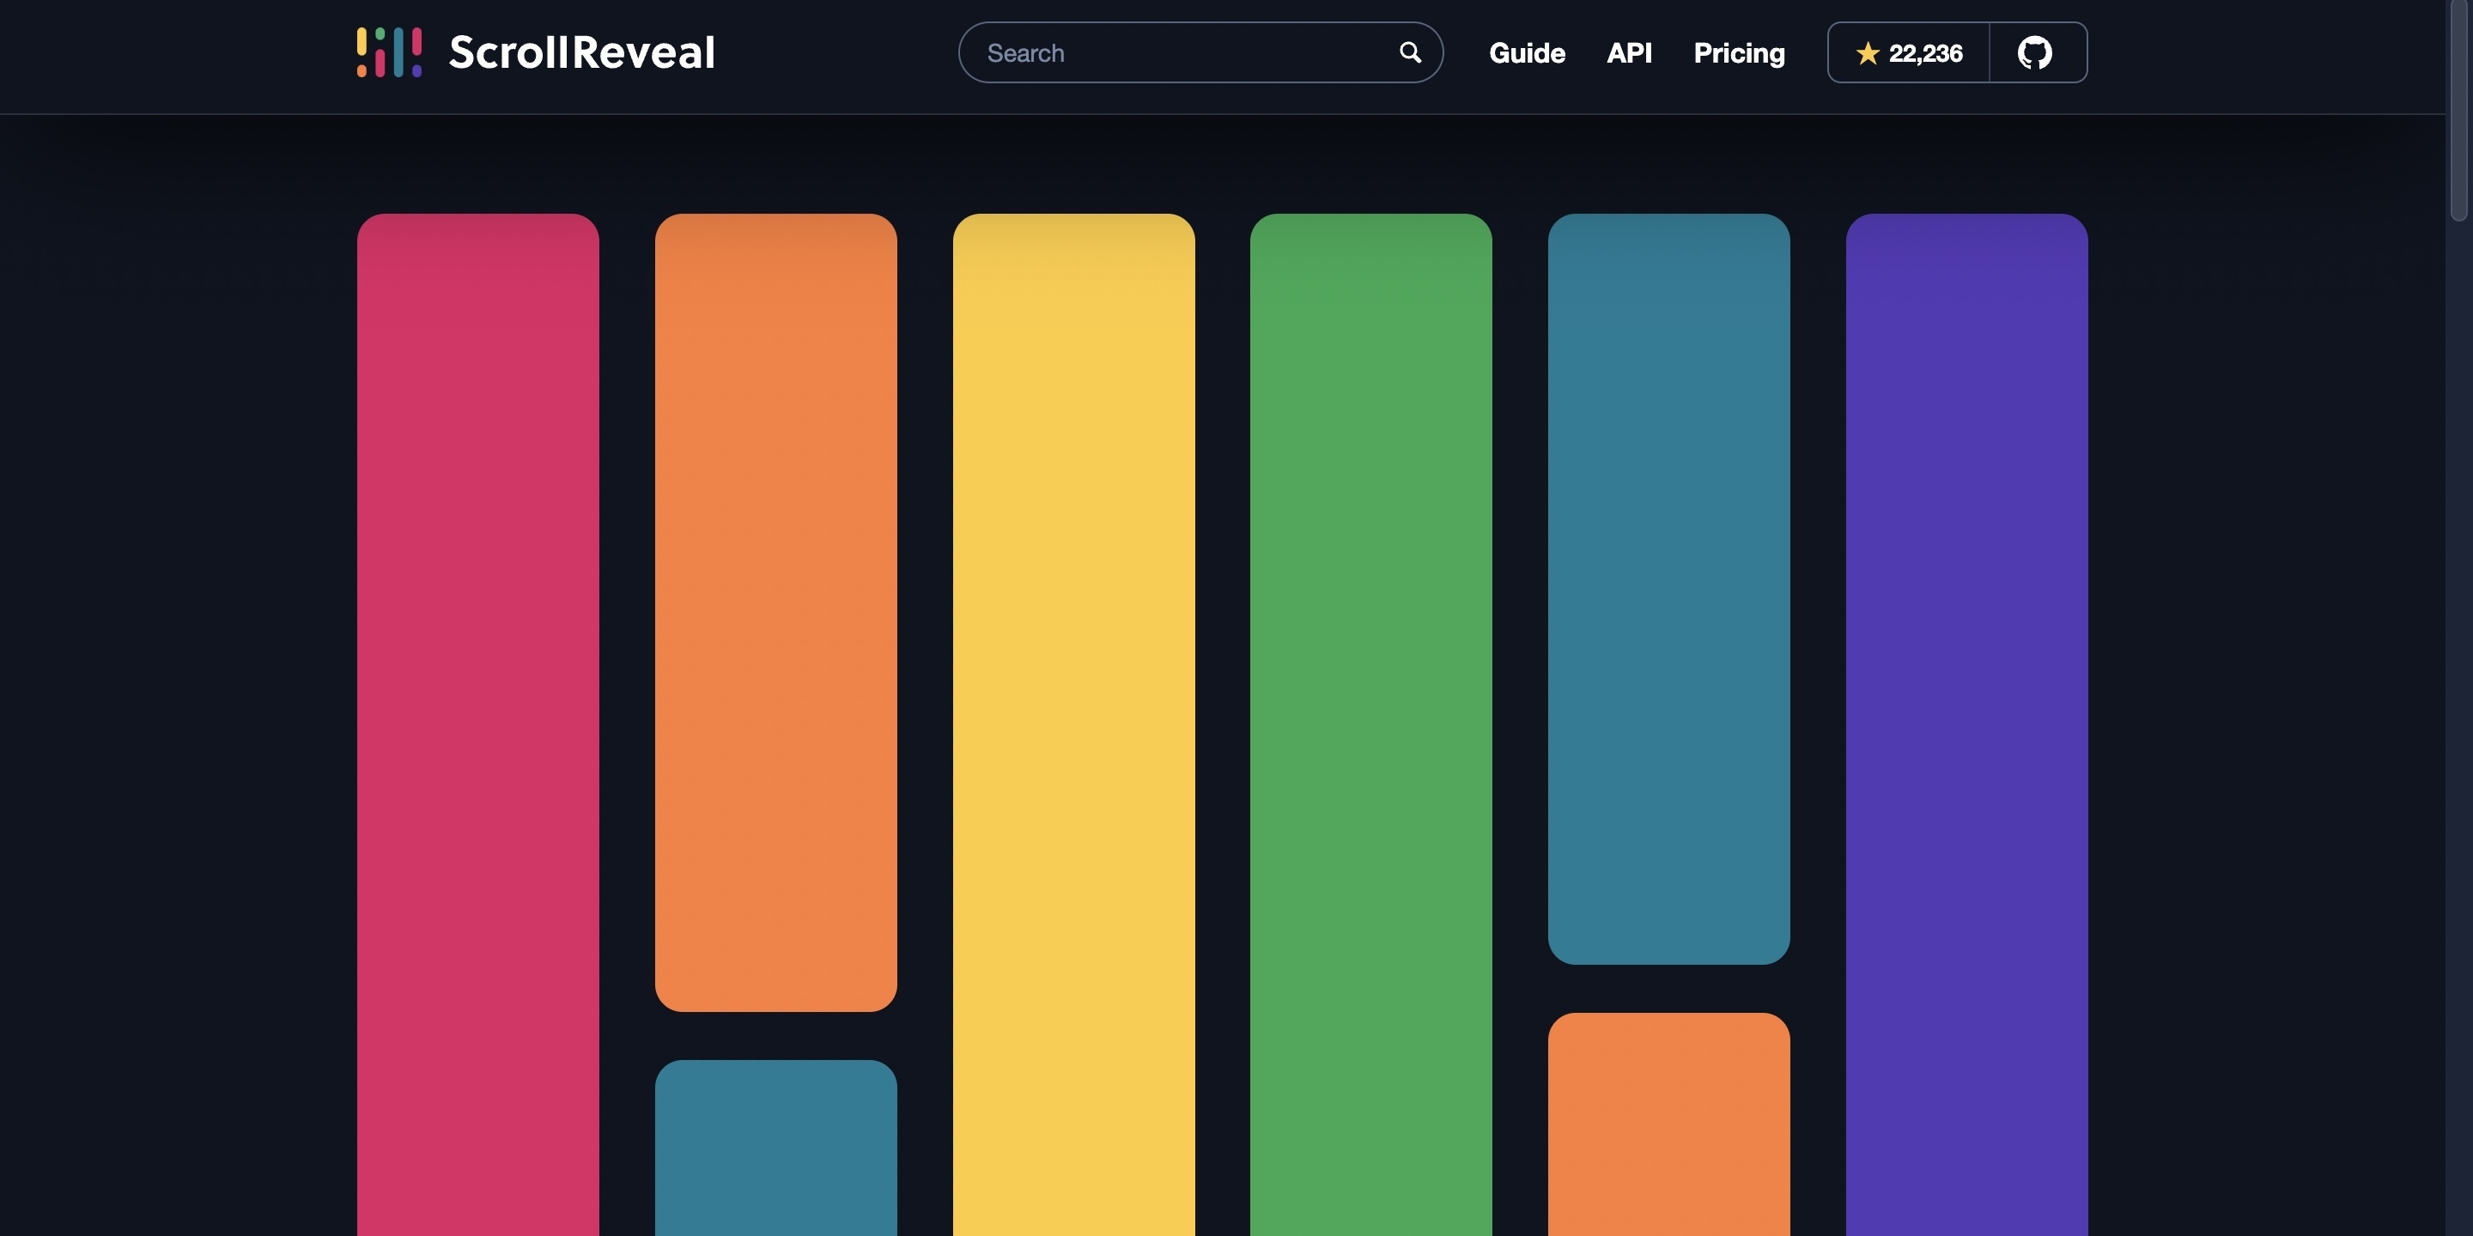
Task: Go to the Pricing page
Action: click(x=1739, y=52)
